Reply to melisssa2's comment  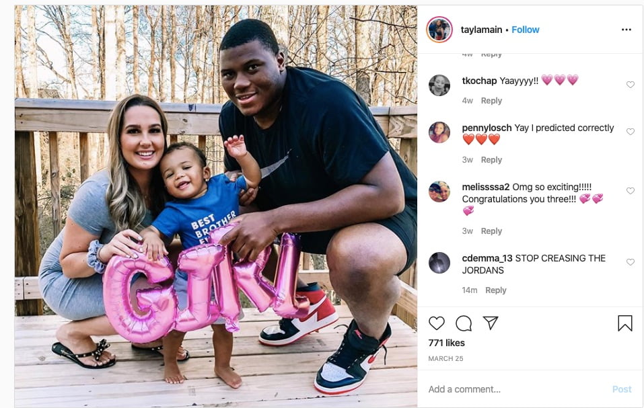click(491, 231)
